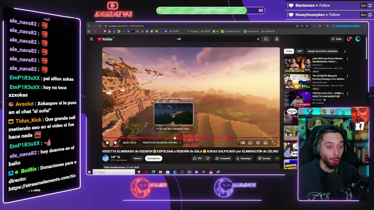Reload the browser page
The height and width of the screenshot is (210, 374).
[x=99, y=26]
